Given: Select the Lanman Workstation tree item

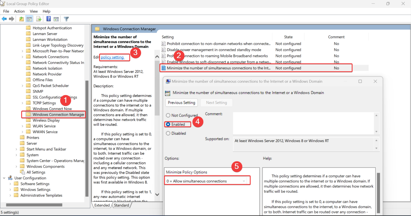Looking at the screenshot, I should pos(50,40).
